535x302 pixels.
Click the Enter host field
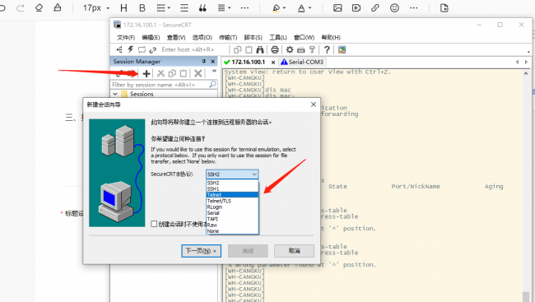193,50
